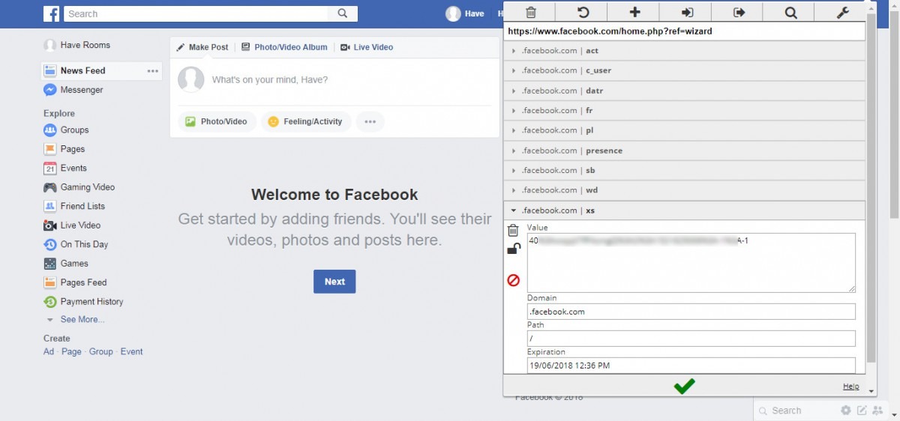Click the delete all cookies trash icon

click(530, 12)
